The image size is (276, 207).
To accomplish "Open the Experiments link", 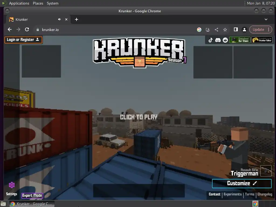I will 233,194.
